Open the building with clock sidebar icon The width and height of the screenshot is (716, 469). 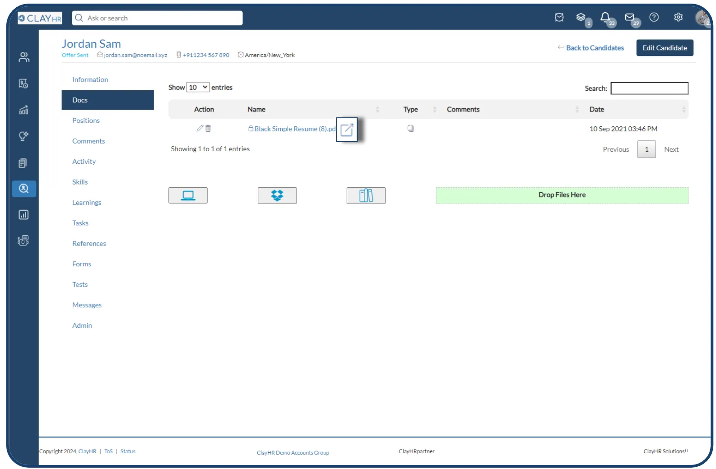point(23,84)
